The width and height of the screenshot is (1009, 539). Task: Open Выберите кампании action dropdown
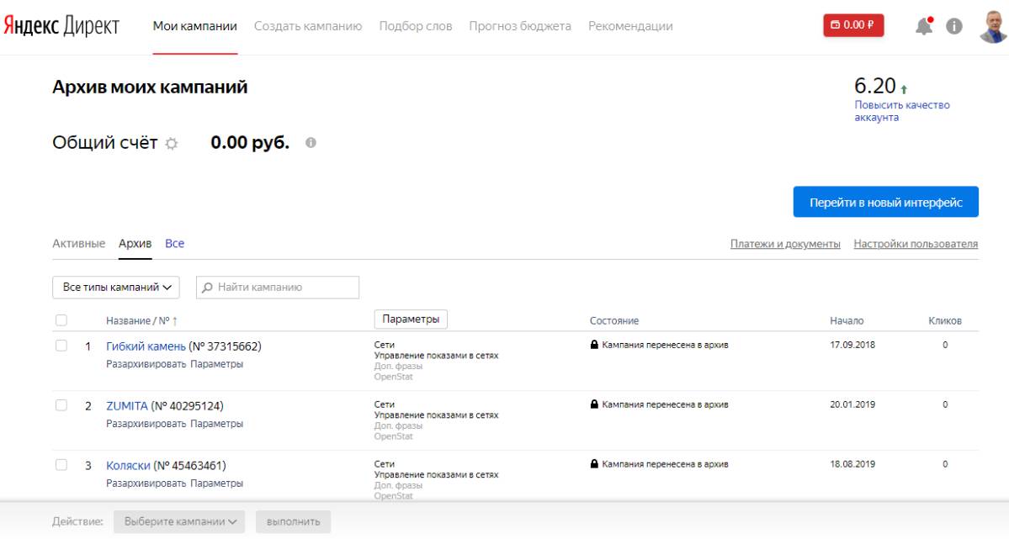click(x=179, y=521)
